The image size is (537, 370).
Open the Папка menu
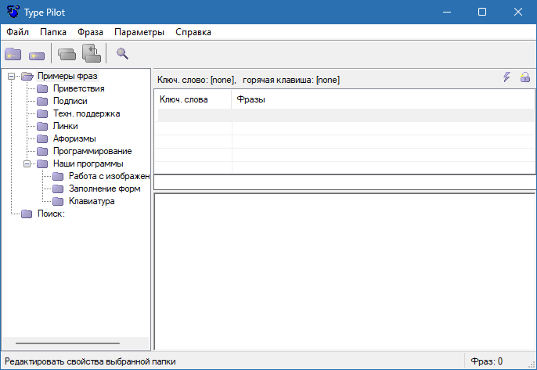pos(53,32)
